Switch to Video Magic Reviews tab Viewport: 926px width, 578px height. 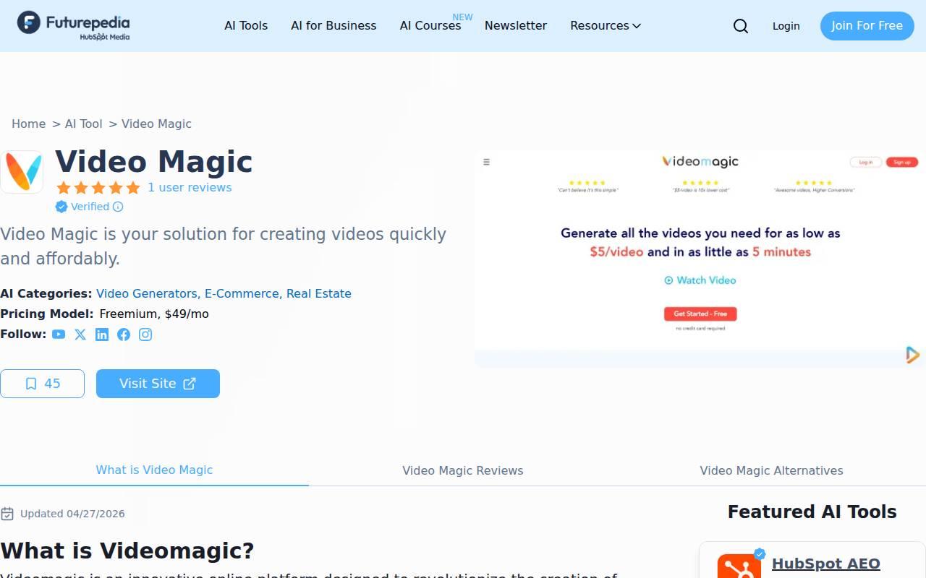pyautogui.click(x=463, y=470)
